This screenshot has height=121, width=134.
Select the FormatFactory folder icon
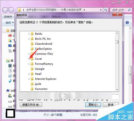[32, 64]
